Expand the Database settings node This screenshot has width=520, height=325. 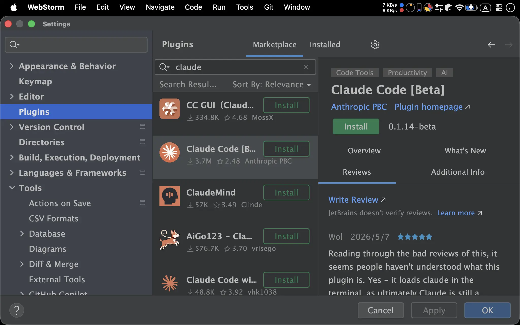point(22,234)
